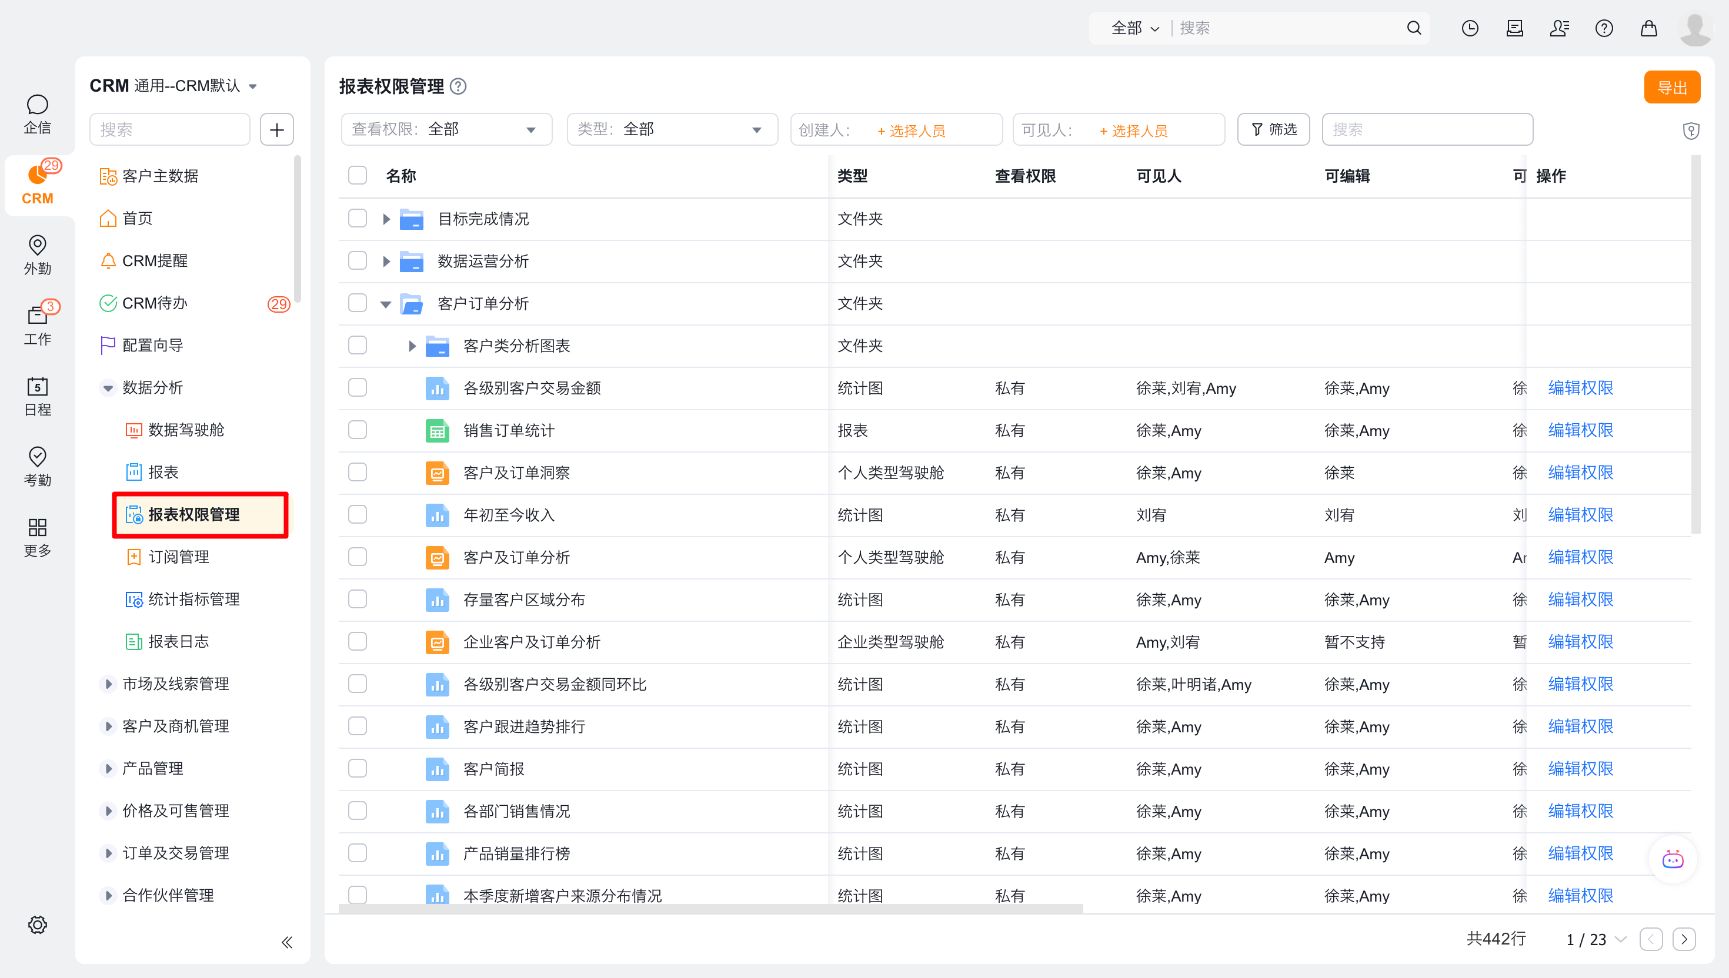
Task: Click 编辑权限 for 年初至今收入
Action: point(1580,514)
